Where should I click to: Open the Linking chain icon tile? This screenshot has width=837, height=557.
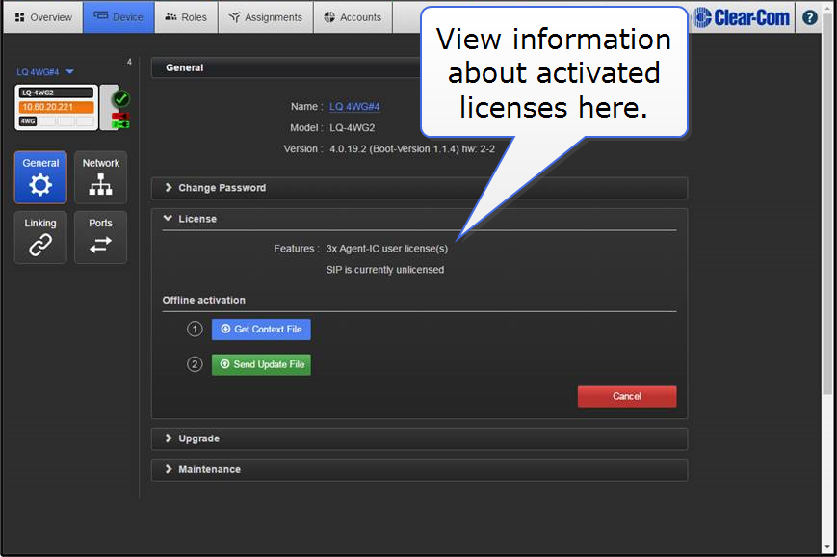[40, 237]
